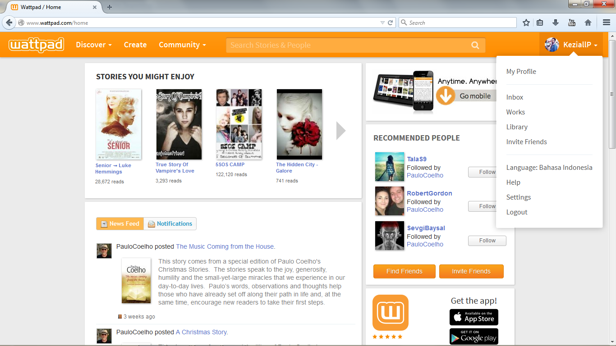Viewport: 616px width, 346px height.
Task: Select Invite Friends in user menu
Action: (527, 142)
